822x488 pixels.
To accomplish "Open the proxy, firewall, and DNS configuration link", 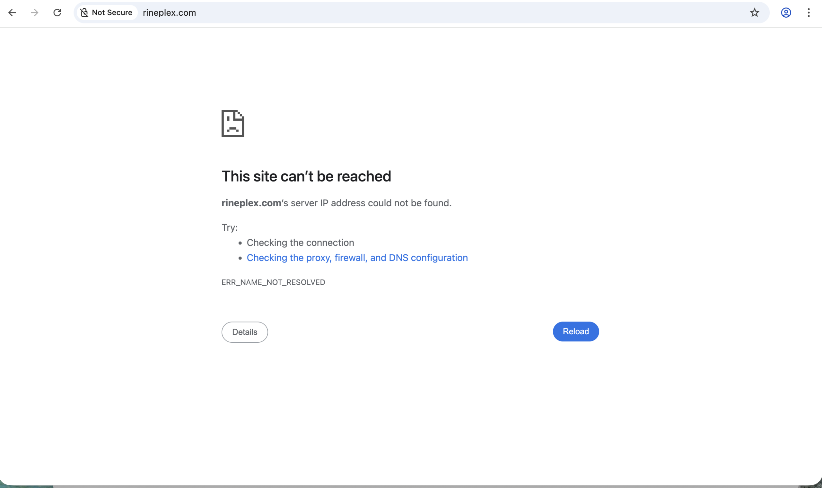I will 357,258.
